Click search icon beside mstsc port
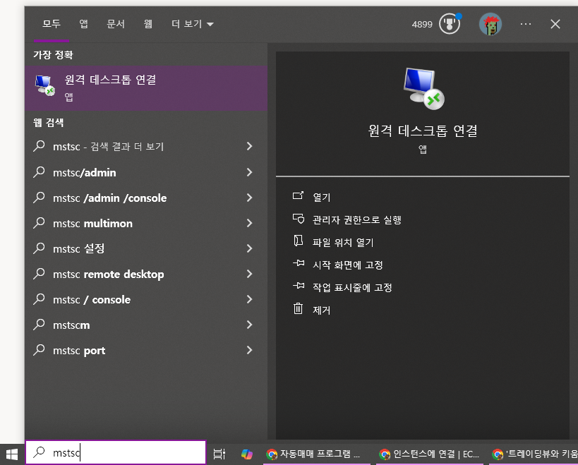The image size is (578, 465). click(39, 350)
